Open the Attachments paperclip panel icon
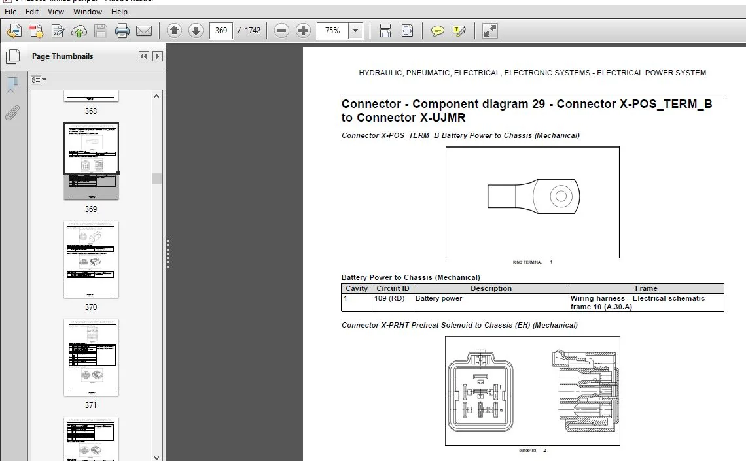746x461 pixels. pos(12,113)
